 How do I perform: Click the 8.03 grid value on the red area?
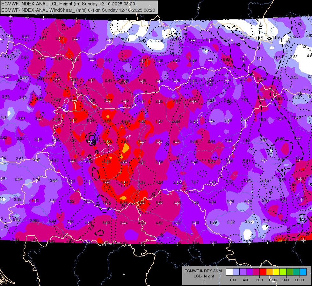106,182
